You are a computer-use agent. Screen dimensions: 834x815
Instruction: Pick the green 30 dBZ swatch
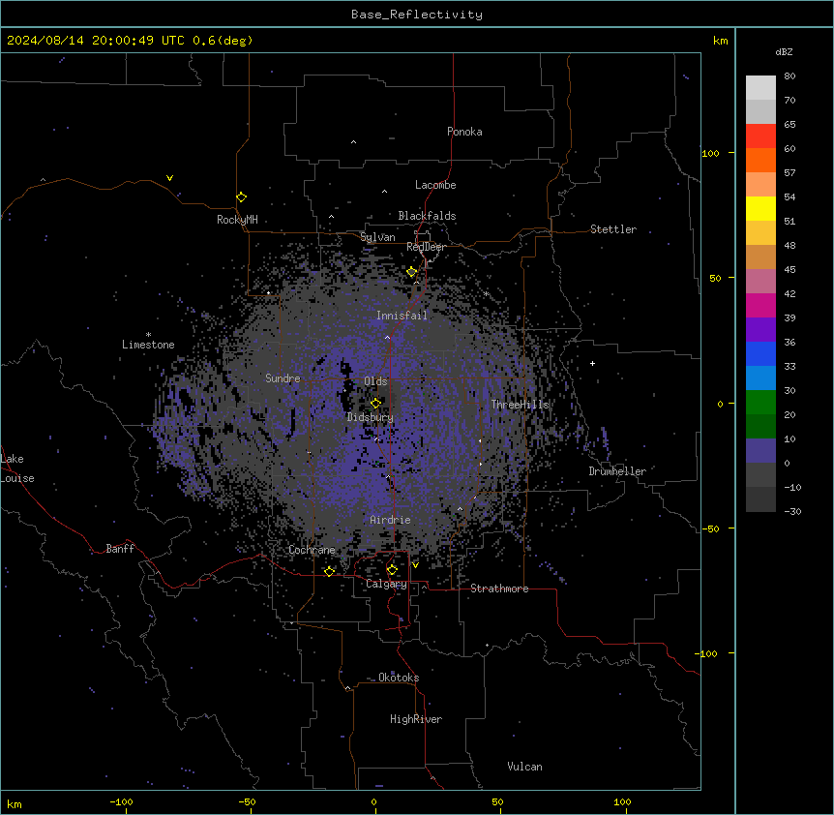tap(760, 403)
